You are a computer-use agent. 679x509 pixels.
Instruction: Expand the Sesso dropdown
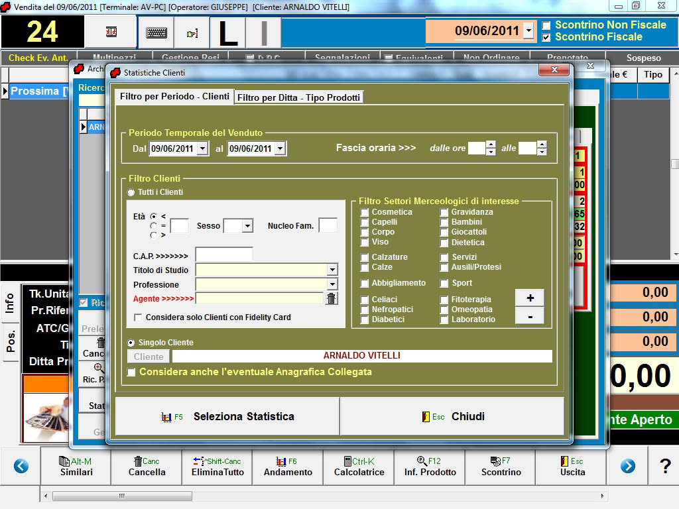tap(247, 226)
